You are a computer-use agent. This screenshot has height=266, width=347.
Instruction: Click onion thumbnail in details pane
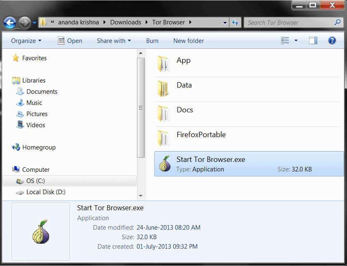(41, 232)
